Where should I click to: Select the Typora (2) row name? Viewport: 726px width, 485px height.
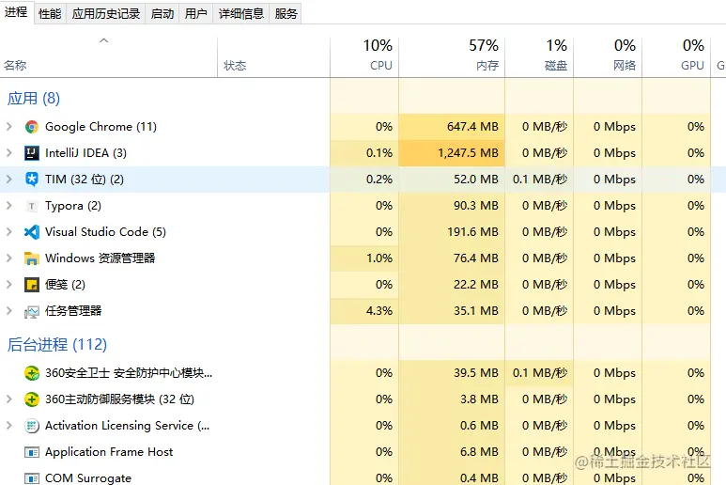(73, 206)
